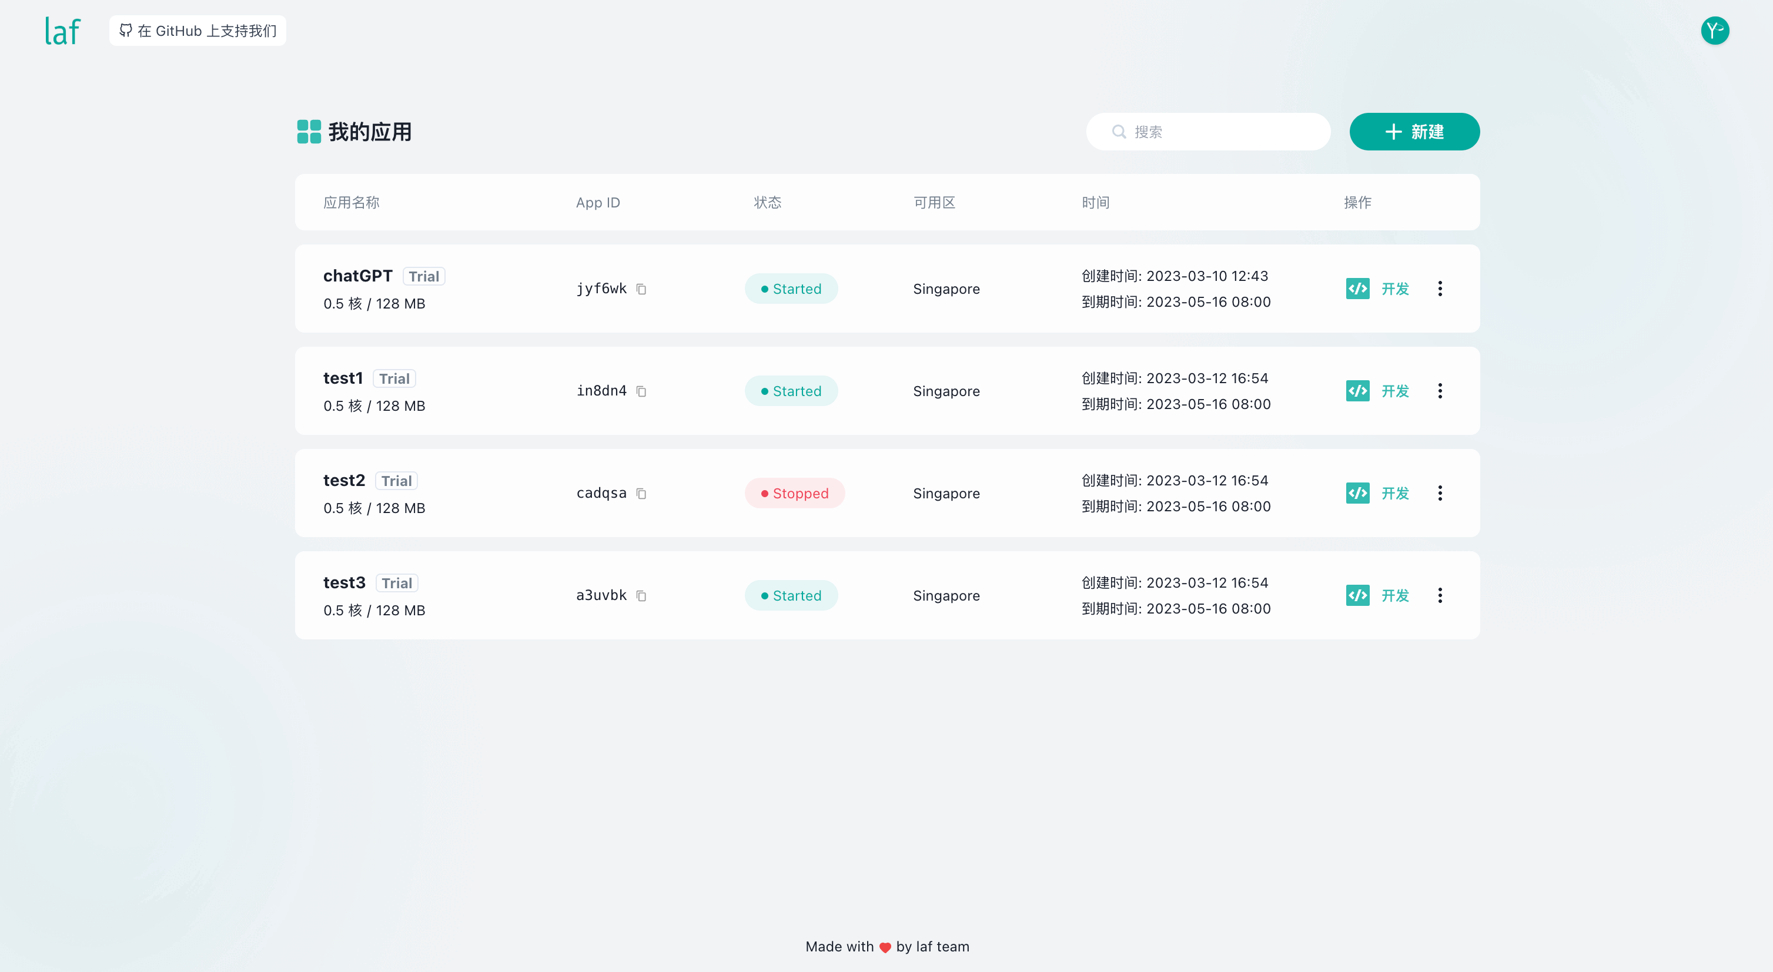Click 开发 for test1 app
Screen dimensions: 1773x972
(x=1394, y=391)
